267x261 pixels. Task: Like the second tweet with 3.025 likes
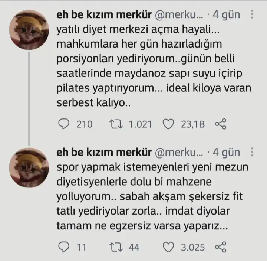point(169,247)
